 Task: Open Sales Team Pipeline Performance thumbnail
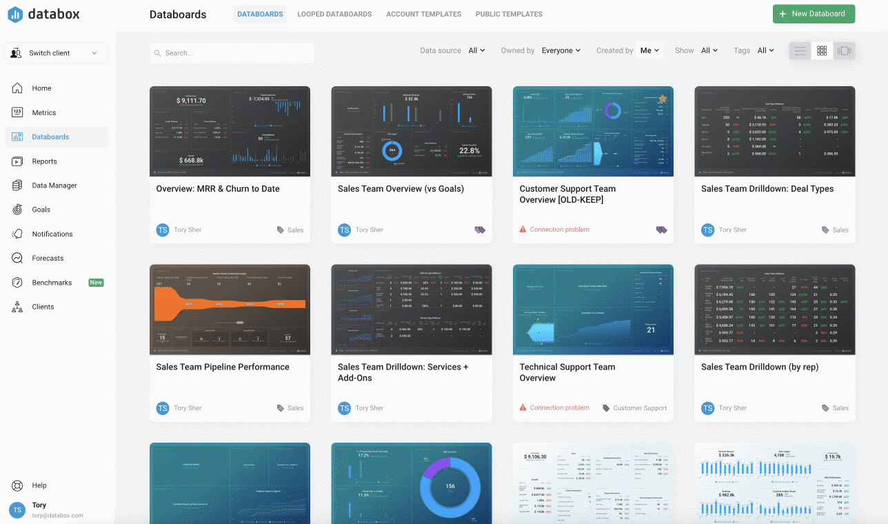[x=230, y=310]
